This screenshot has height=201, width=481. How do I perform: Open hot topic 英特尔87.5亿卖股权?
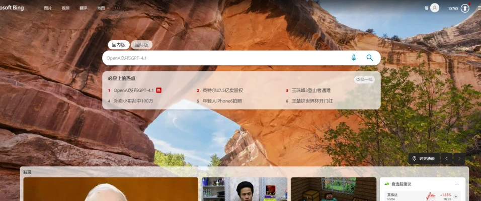click(223, 90)
